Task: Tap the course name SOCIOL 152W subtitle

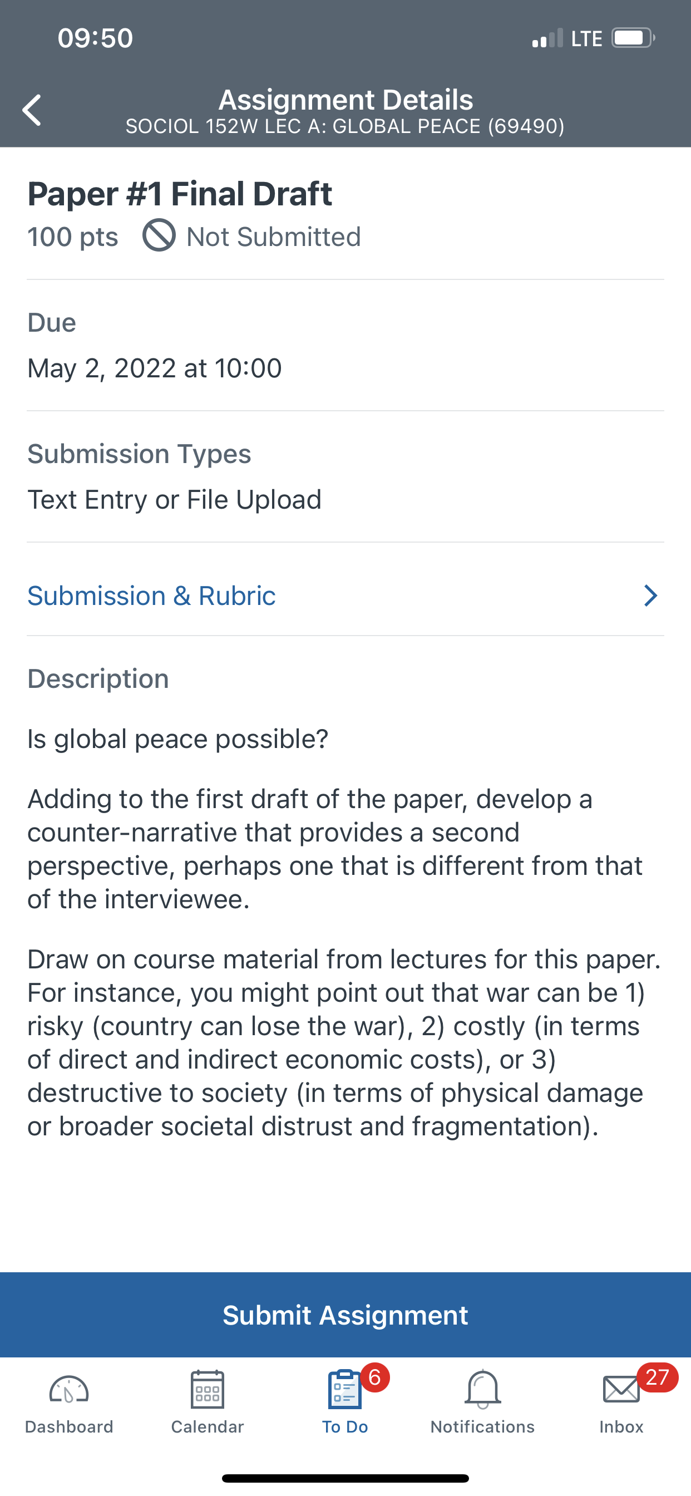Action: point(345,126)
